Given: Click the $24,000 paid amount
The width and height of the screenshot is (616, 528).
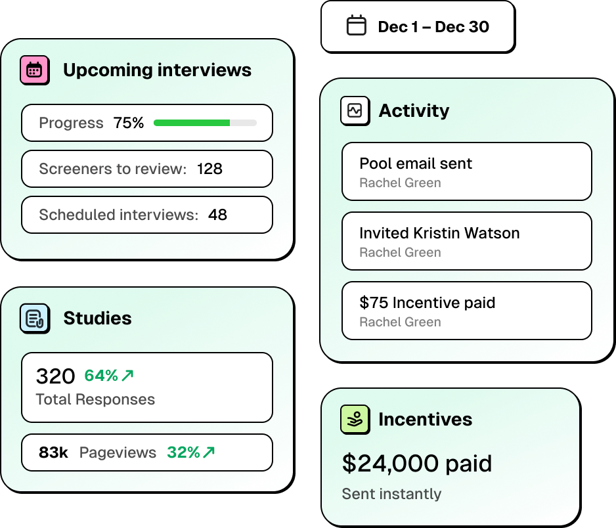Looking at the screenshot, I should coord(416,464).
